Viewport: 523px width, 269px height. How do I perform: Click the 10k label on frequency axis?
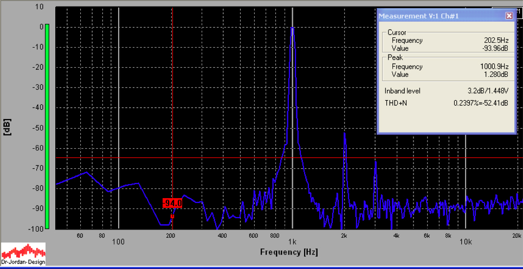465,241
